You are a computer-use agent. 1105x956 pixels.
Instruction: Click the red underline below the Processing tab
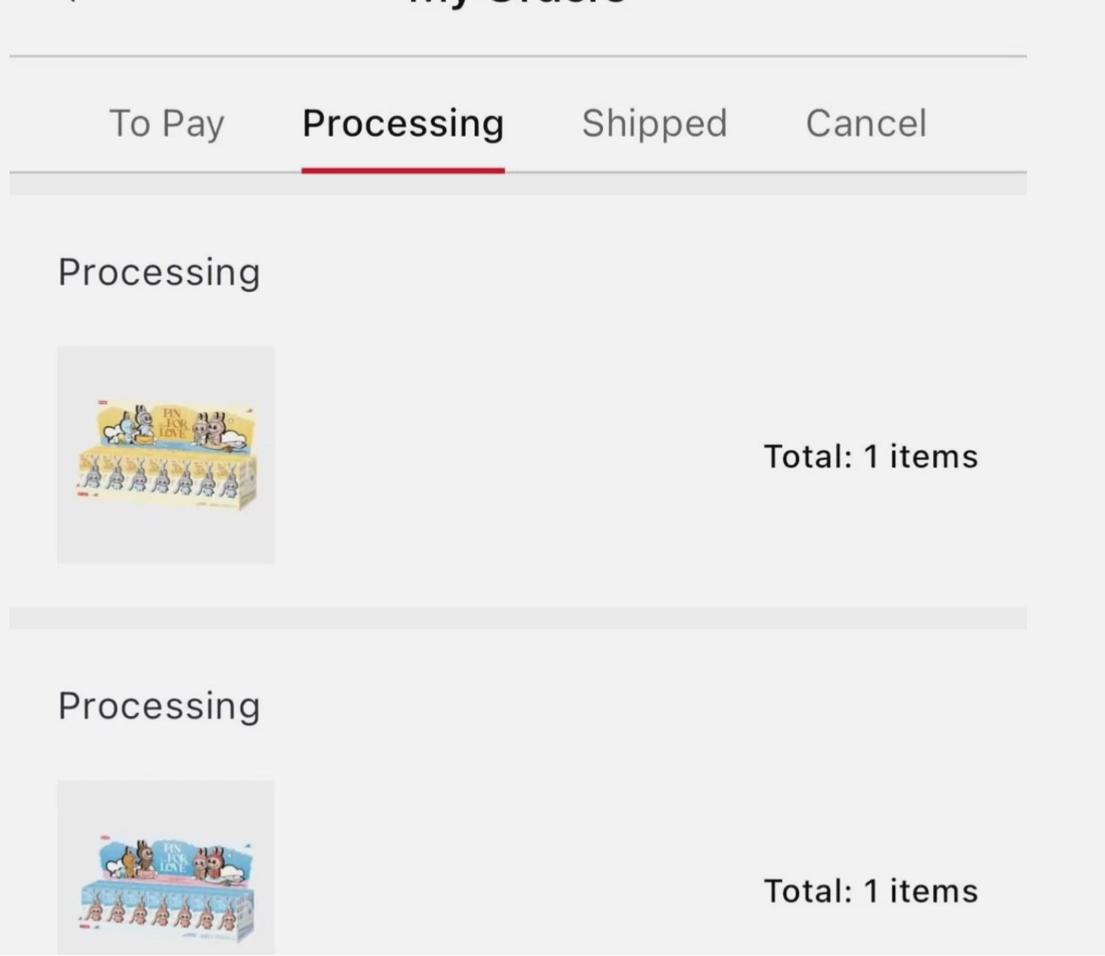tap(403, 170)
